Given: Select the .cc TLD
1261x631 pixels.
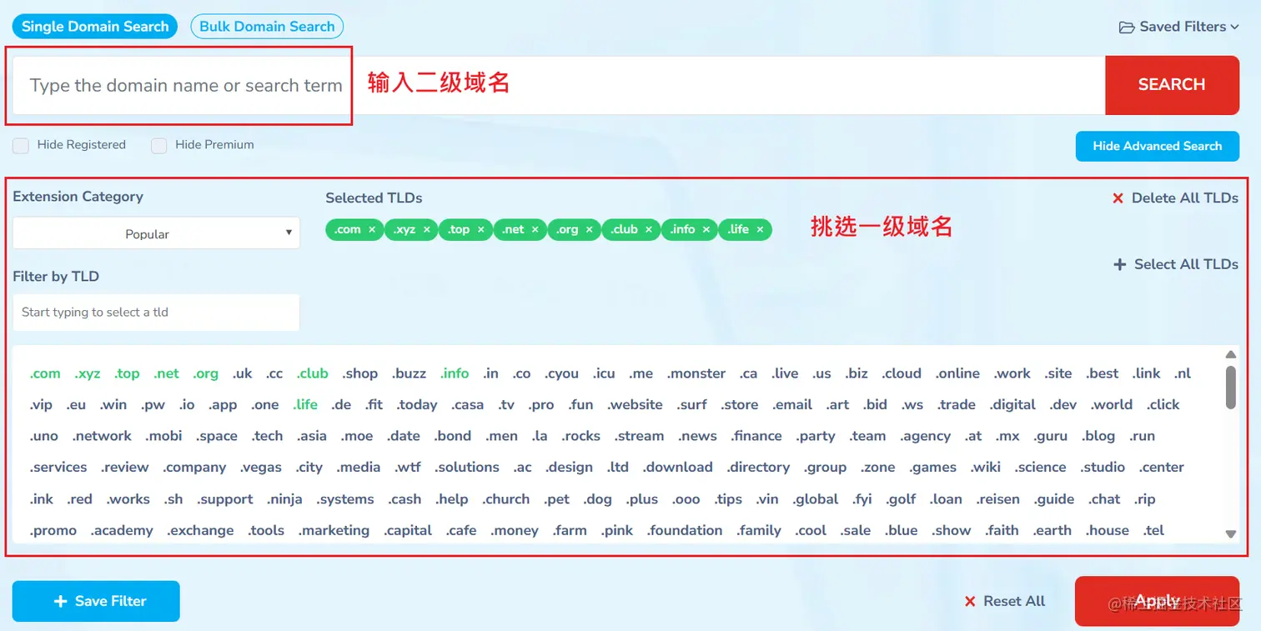Looking at the screenshot, I should click(x=274, y=373).
